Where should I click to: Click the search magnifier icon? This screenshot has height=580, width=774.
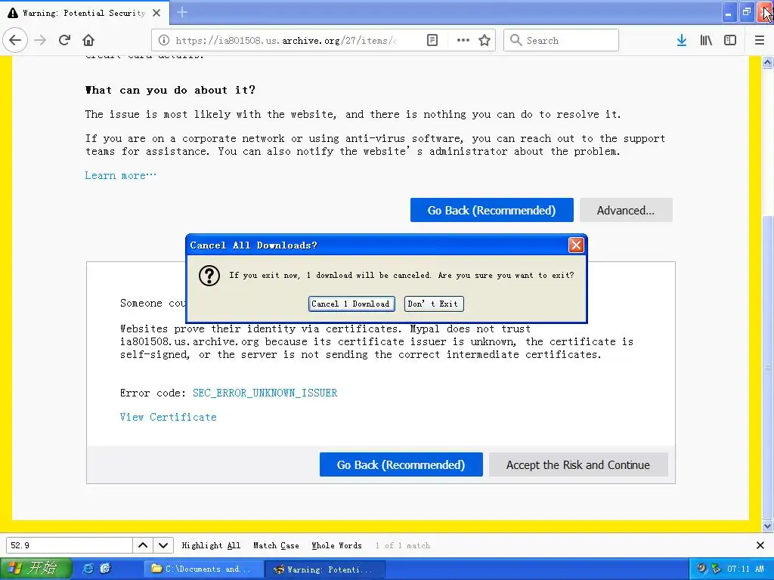(515, 40)
